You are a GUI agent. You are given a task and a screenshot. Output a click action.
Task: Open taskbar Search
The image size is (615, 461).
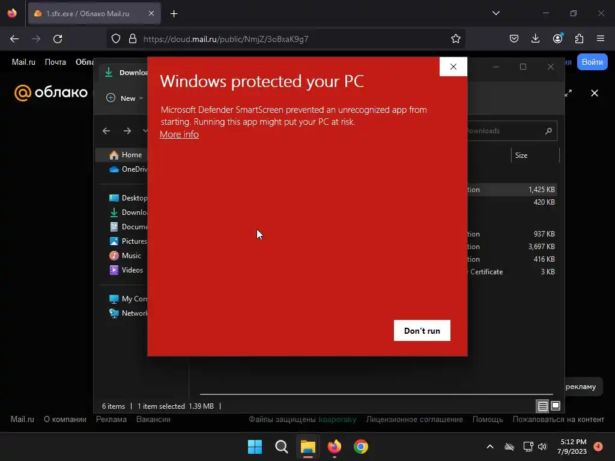click(281, 447)
